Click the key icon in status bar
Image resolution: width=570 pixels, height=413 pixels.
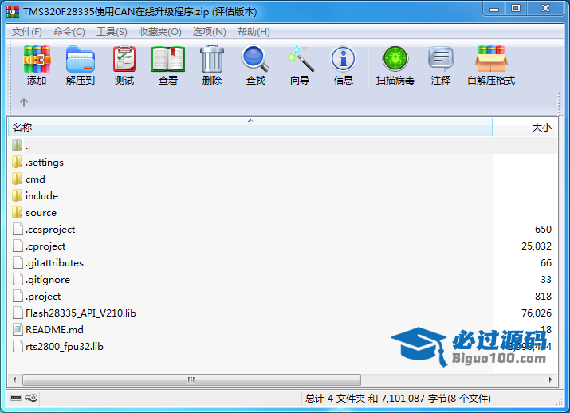pyautogui.click(x=31, y=398)
